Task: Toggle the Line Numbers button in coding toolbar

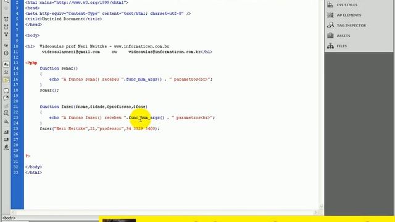Action: [x=6, y=64]
